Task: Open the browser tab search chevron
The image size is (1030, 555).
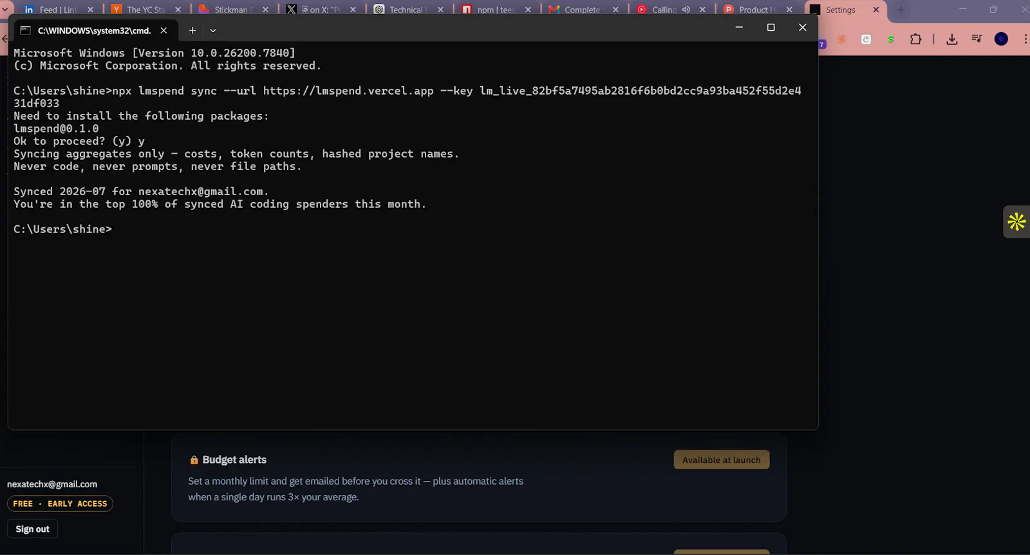Action: [5, 10]
